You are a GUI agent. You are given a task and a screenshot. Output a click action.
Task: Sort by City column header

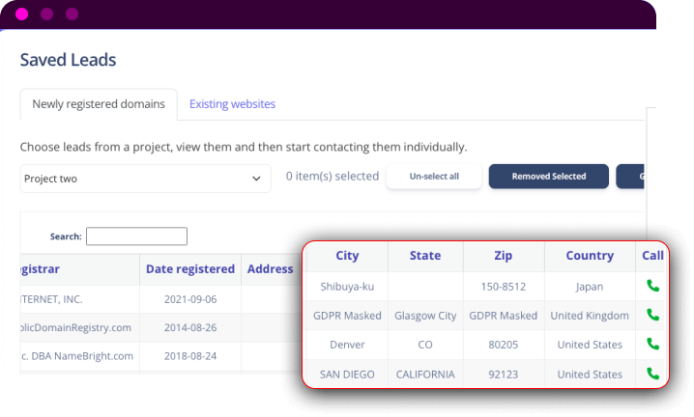click(347, 256)
